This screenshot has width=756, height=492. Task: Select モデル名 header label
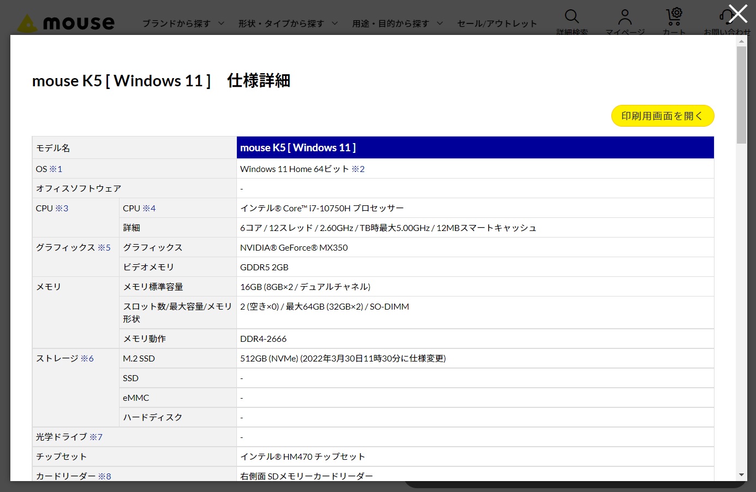[53, 148]
